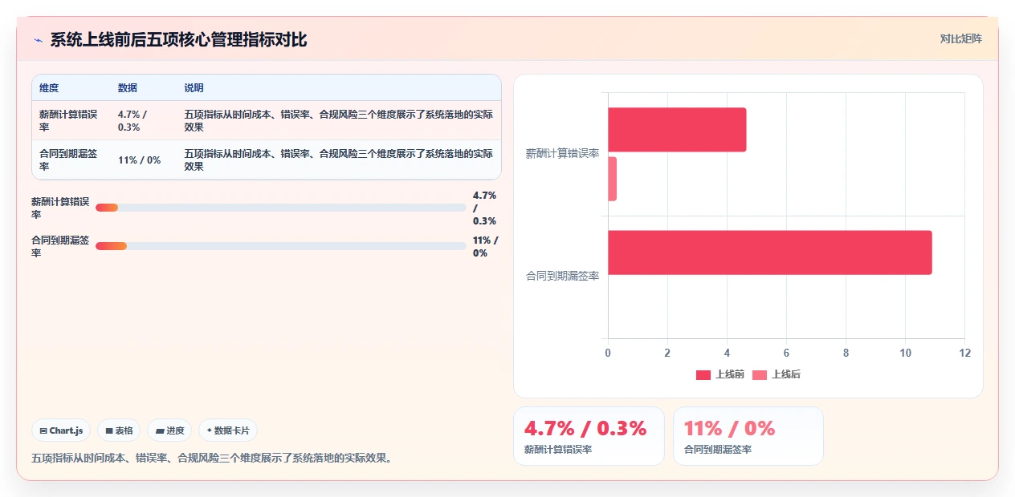Click the description text in 薪酬计算错误率 table row

(338, 120)
